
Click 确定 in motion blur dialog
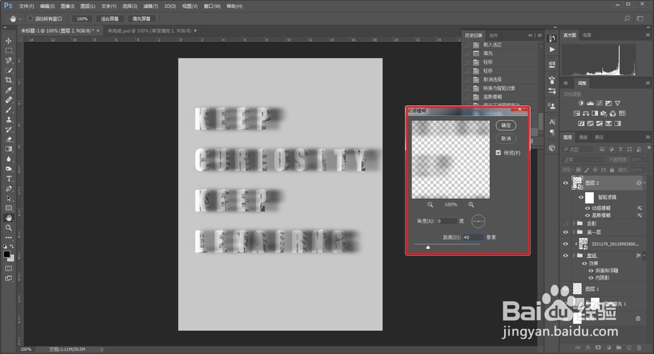pos(506,125)
